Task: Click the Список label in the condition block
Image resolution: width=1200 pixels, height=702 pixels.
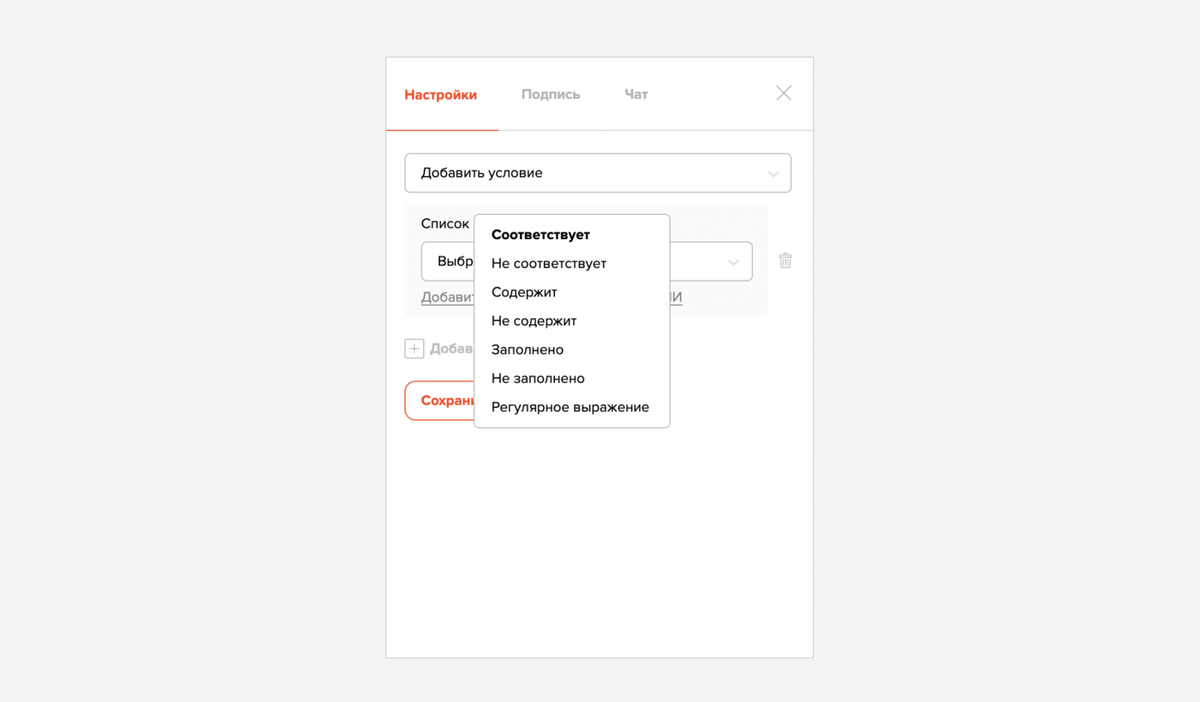Action: (x=445, y=224)
